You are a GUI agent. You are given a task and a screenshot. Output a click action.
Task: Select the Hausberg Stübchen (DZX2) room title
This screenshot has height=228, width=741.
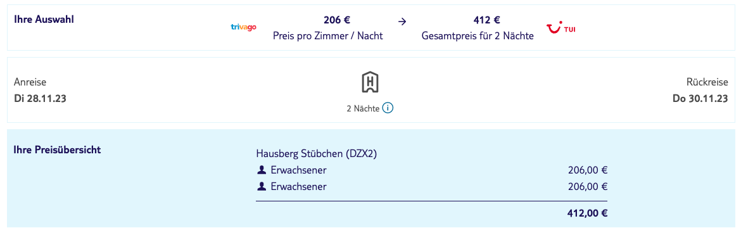click(316, 153)
